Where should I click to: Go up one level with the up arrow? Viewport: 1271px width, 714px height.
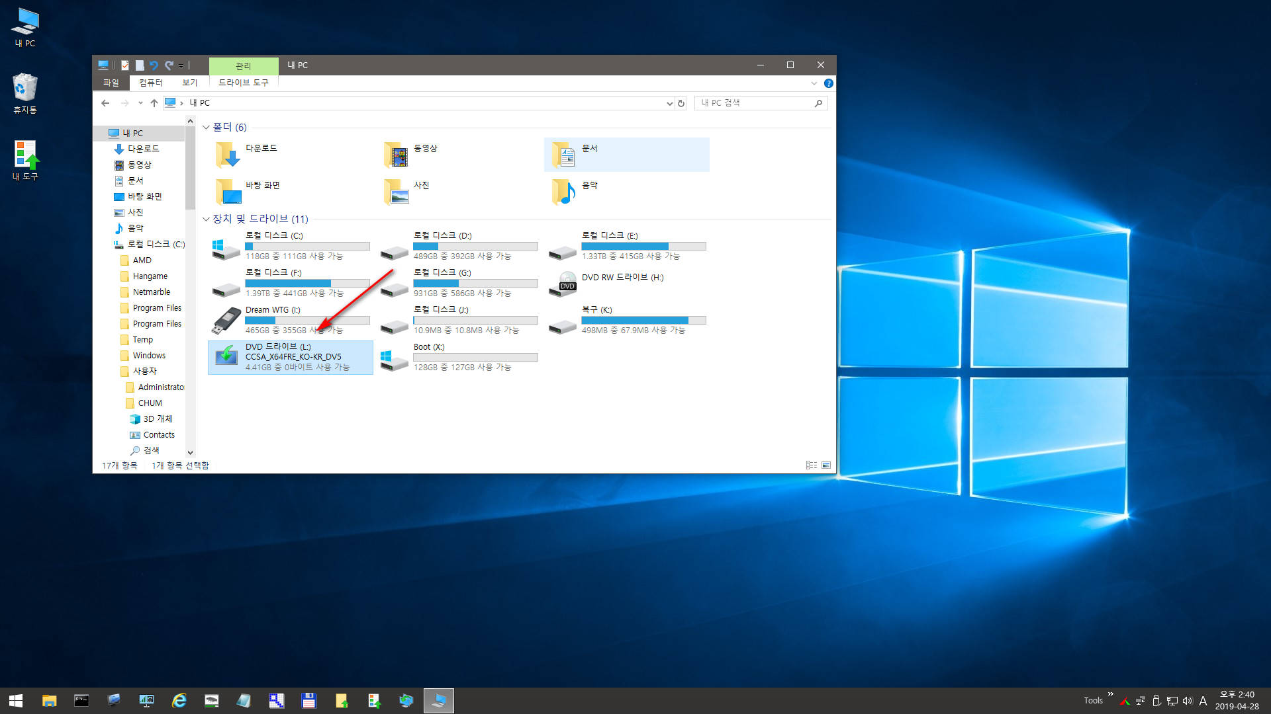(154, 103)
